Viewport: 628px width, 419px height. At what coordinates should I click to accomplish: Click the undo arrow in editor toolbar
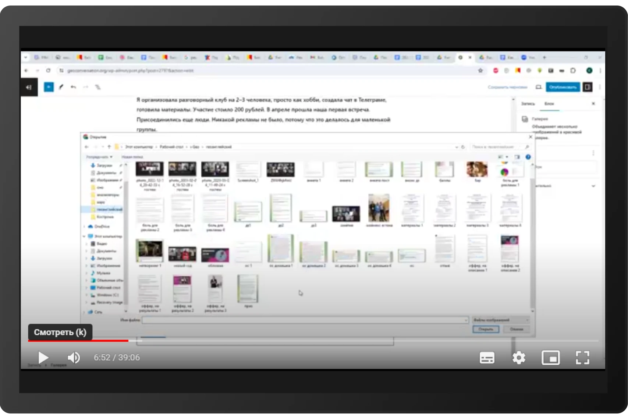[73, 87]
